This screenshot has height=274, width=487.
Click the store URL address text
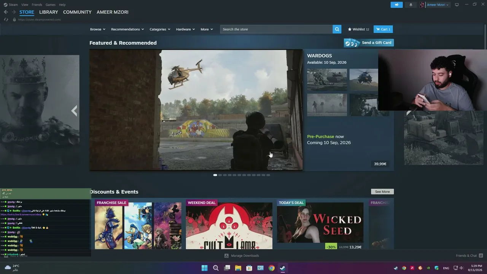coord(40,19)
